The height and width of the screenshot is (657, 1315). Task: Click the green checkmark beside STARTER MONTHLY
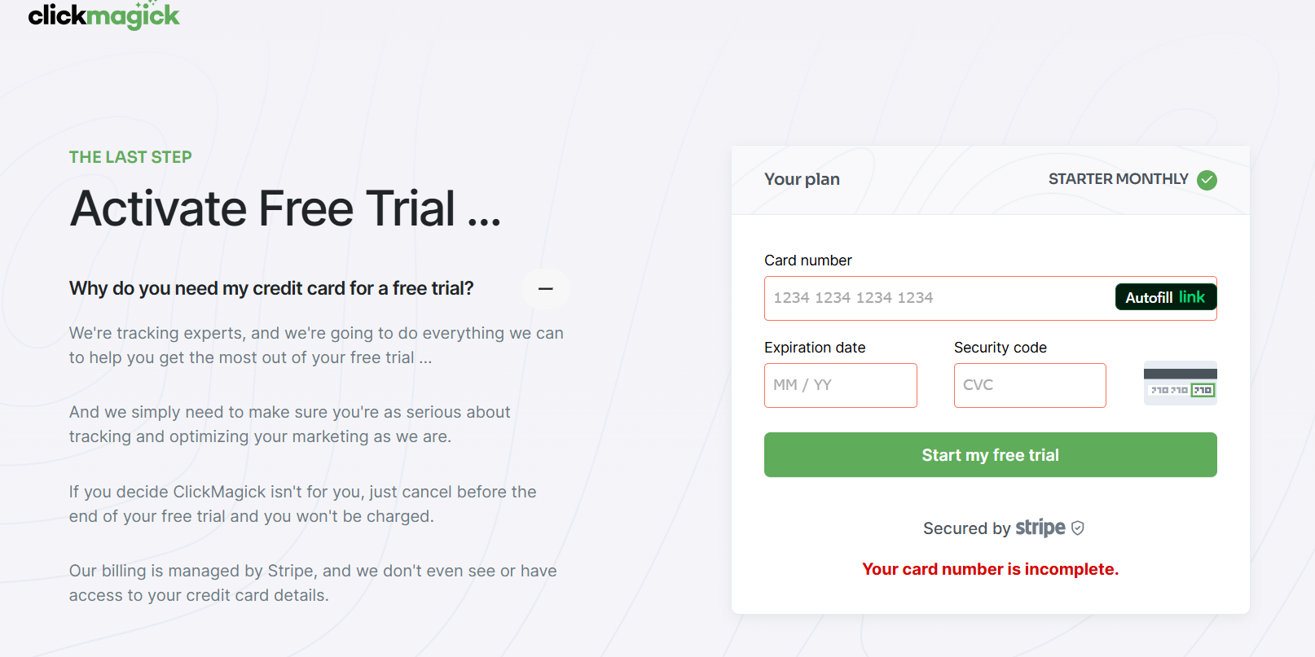tap(1207, 180)
